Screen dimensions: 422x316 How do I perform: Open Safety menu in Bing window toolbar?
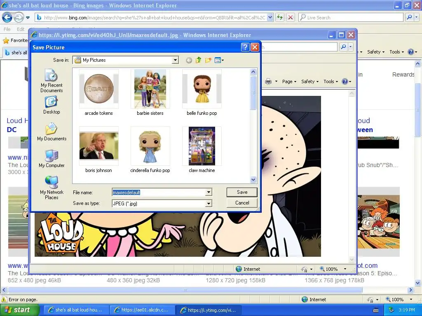pyautogui.click(x=376, y=52)
